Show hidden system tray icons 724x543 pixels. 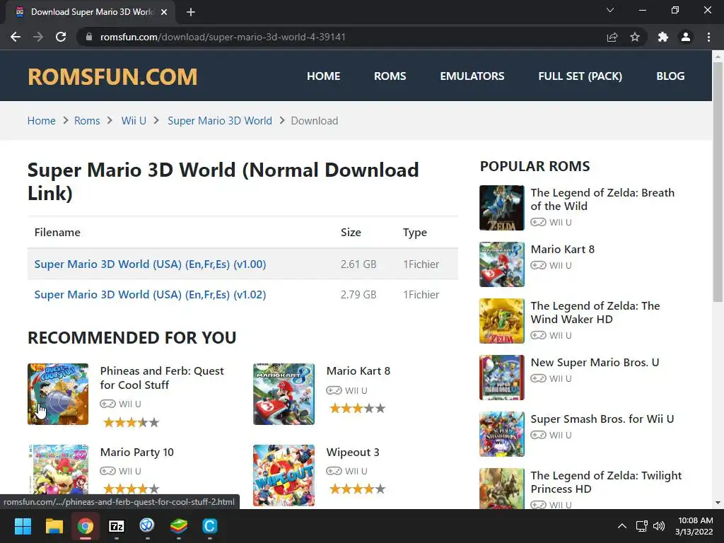tap(622, 526)
